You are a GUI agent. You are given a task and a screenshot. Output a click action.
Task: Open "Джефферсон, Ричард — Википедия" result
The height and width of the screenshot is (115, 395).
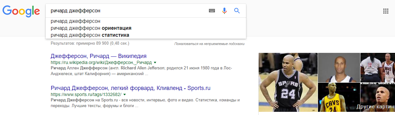point(99,56)
